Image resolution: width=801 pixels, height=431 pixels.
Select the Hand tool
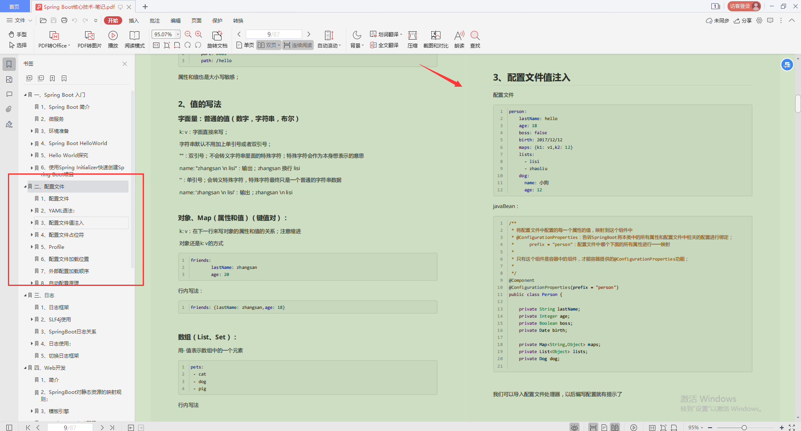[18, 34]
